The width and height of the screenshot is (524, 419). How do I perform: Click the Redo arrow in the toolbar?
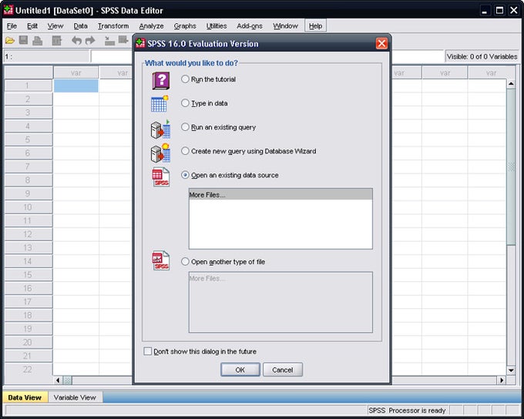[x=90, y=41]
